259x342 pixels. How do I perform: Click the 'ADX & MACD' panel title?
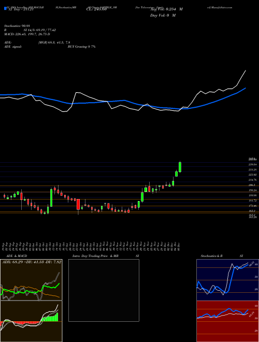coord(17,256)
